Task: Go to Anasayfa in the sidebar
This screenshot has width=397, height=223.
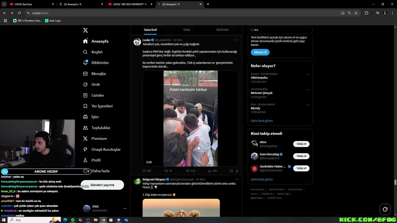Action: point(96,41)
